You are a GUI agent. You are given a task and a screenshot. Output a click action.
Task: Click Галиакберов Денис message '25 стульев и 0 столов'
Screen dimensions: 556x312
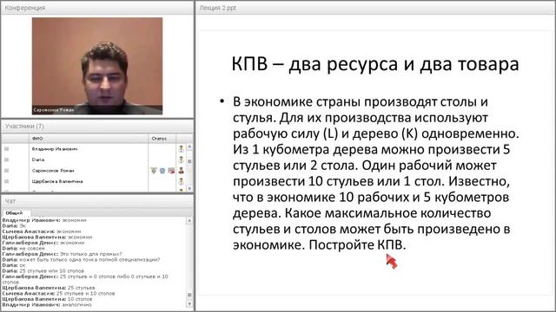click(x=85, y=279)
